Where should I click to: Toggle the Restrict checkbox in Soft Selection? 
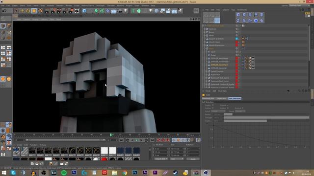242,108
